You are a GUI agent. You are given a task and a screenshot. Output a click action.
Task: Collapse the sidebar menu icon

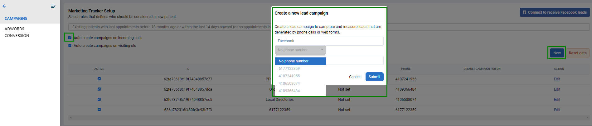pyautogui.click(x=53, y=6)
